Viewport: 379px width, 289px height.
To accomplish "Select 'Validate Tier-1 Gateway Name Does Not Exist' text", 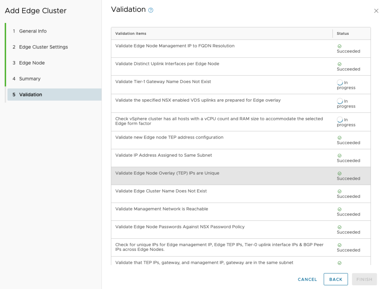I will click(163, 82).
